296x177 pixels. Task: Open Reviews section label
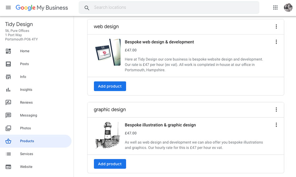click(x=26, y=103)
